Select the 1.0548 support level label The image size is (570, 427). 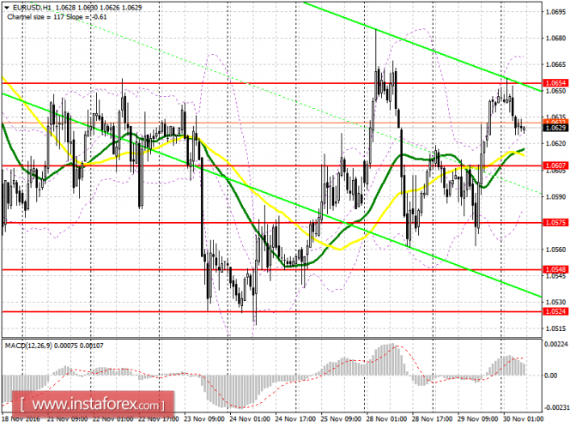(555, 269)
